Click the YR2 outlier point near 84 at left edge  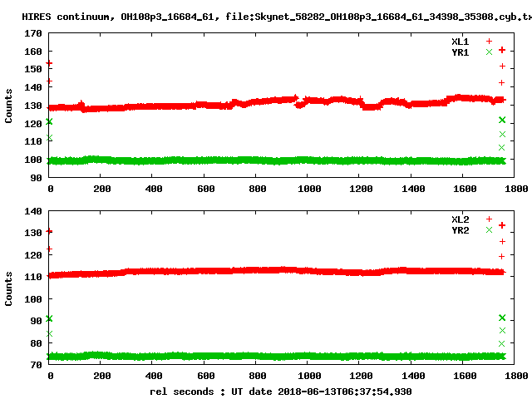click(49, 334)
